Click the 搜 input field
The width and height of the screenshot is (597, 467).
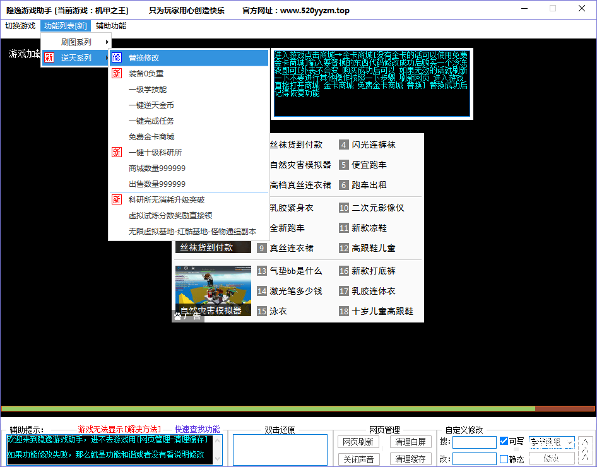474,442
